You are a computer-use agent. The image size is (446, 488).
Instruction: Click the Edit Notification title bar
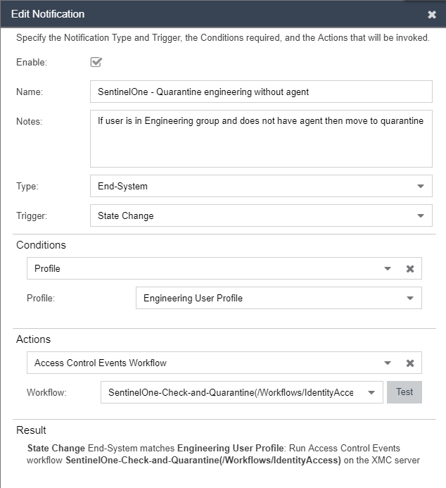[x=211, y=14]
